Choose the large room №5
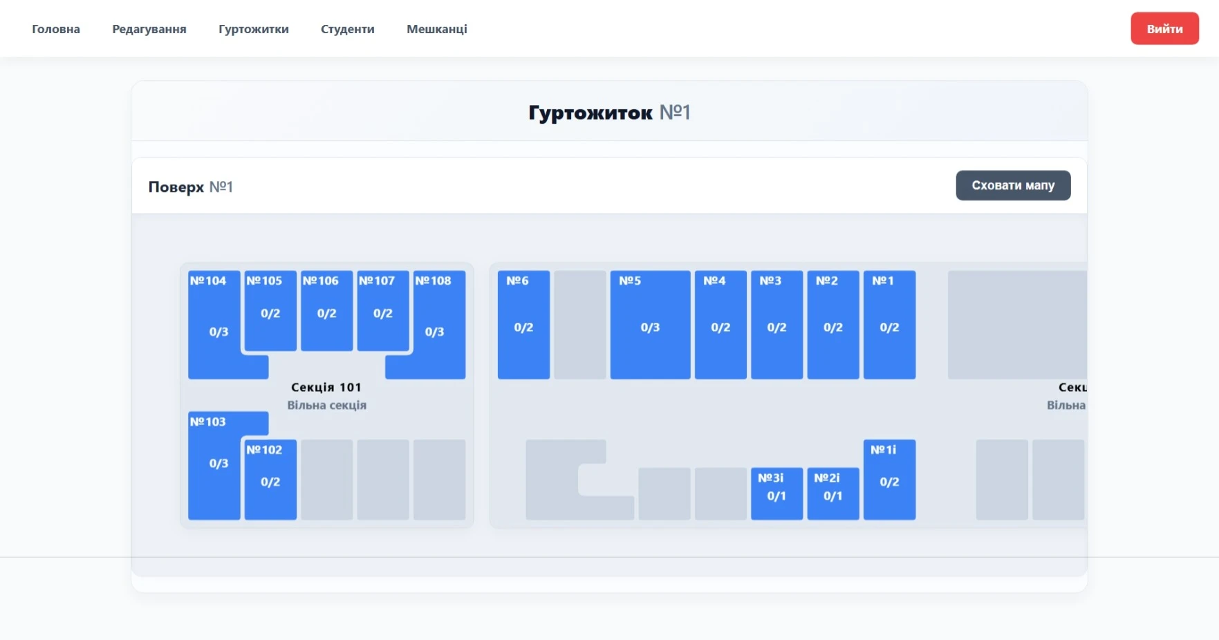Image resolution: width=1219 pixels, height=640 pixels. (650, 325)
